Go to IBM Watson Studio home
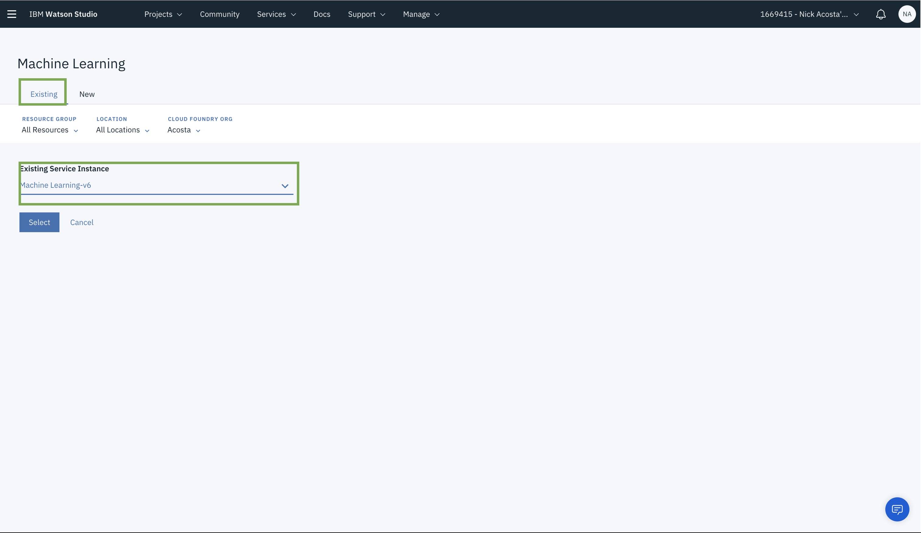Screen dimensions: 921x533 (x=63, y=14)
